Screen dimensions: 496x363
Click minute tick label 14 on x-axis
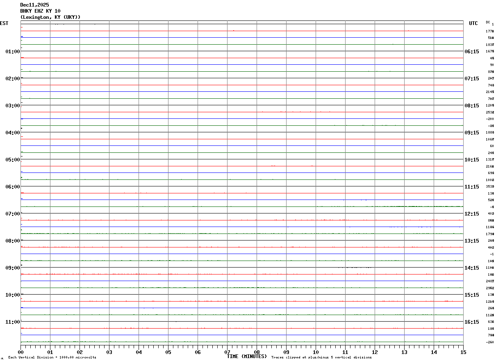pos(434,352)
